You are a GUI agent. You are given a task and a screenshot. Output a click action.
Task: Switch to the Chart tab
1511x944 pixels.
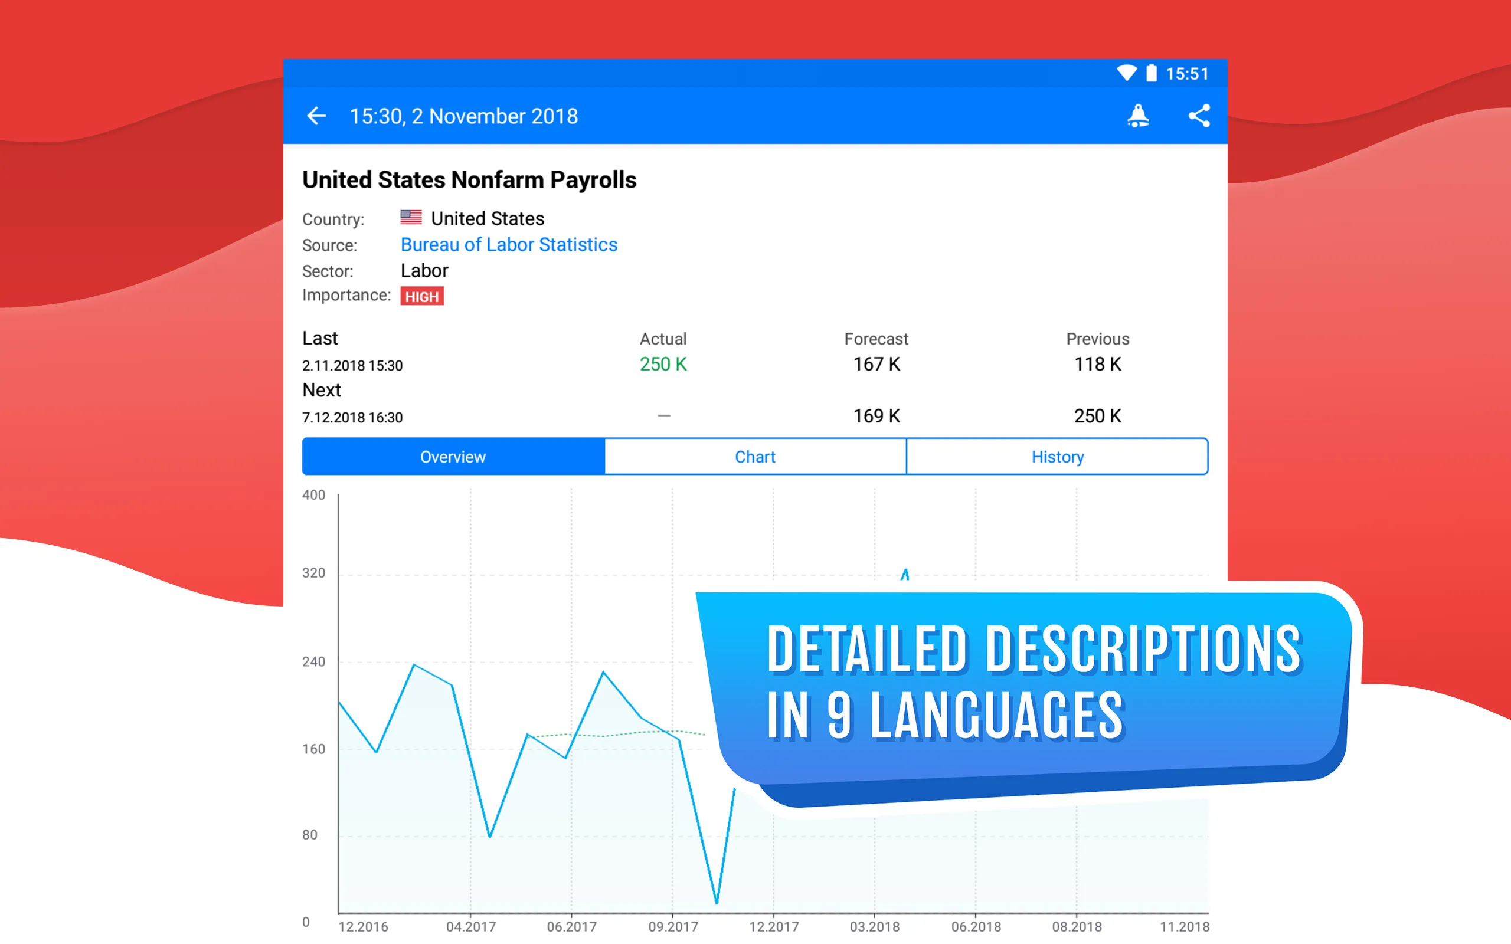pos(755,457)
